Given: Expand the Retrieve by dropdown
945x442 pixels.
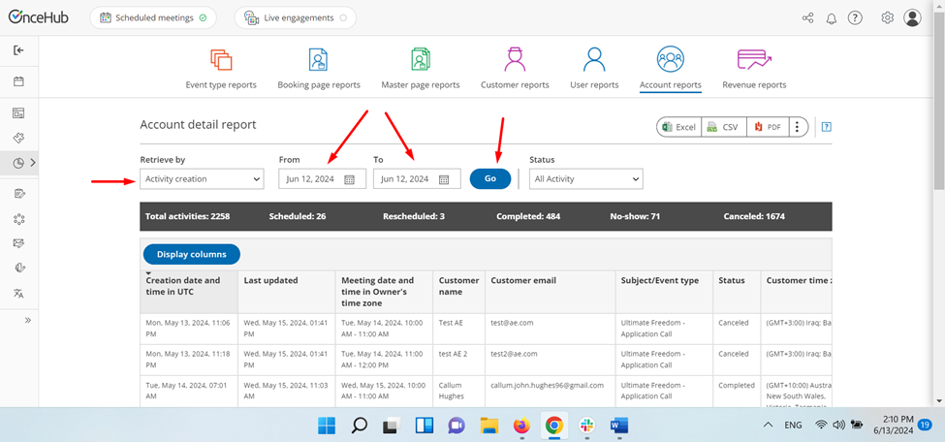Looking at the screenshot, I should point(202,179).
